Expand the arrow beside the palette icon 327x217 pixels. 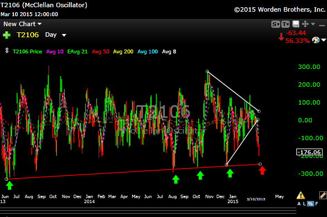324,40
